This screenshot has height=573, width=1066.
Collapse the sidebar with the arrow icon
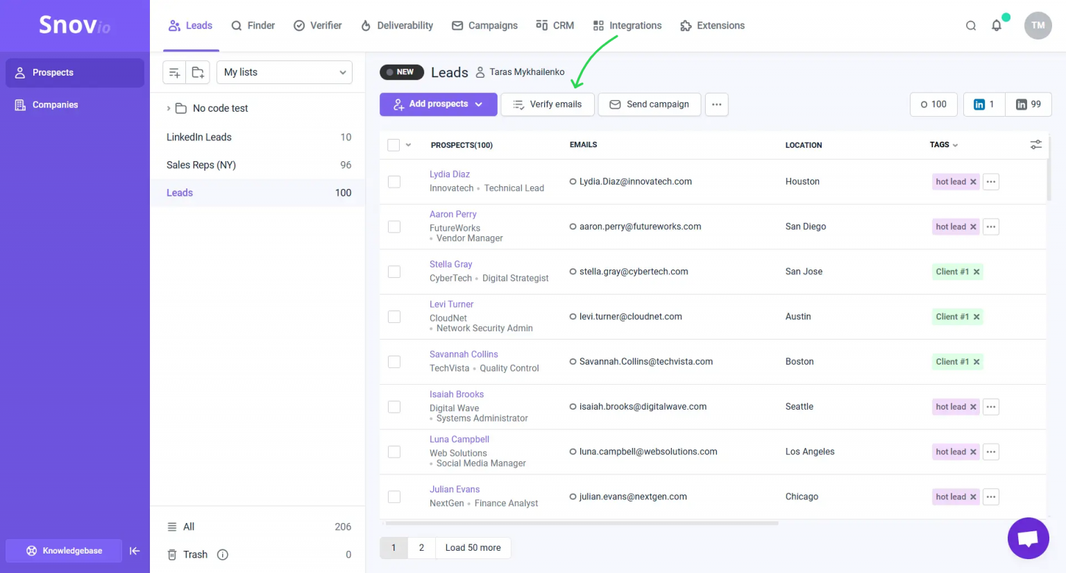coord(135,551)
